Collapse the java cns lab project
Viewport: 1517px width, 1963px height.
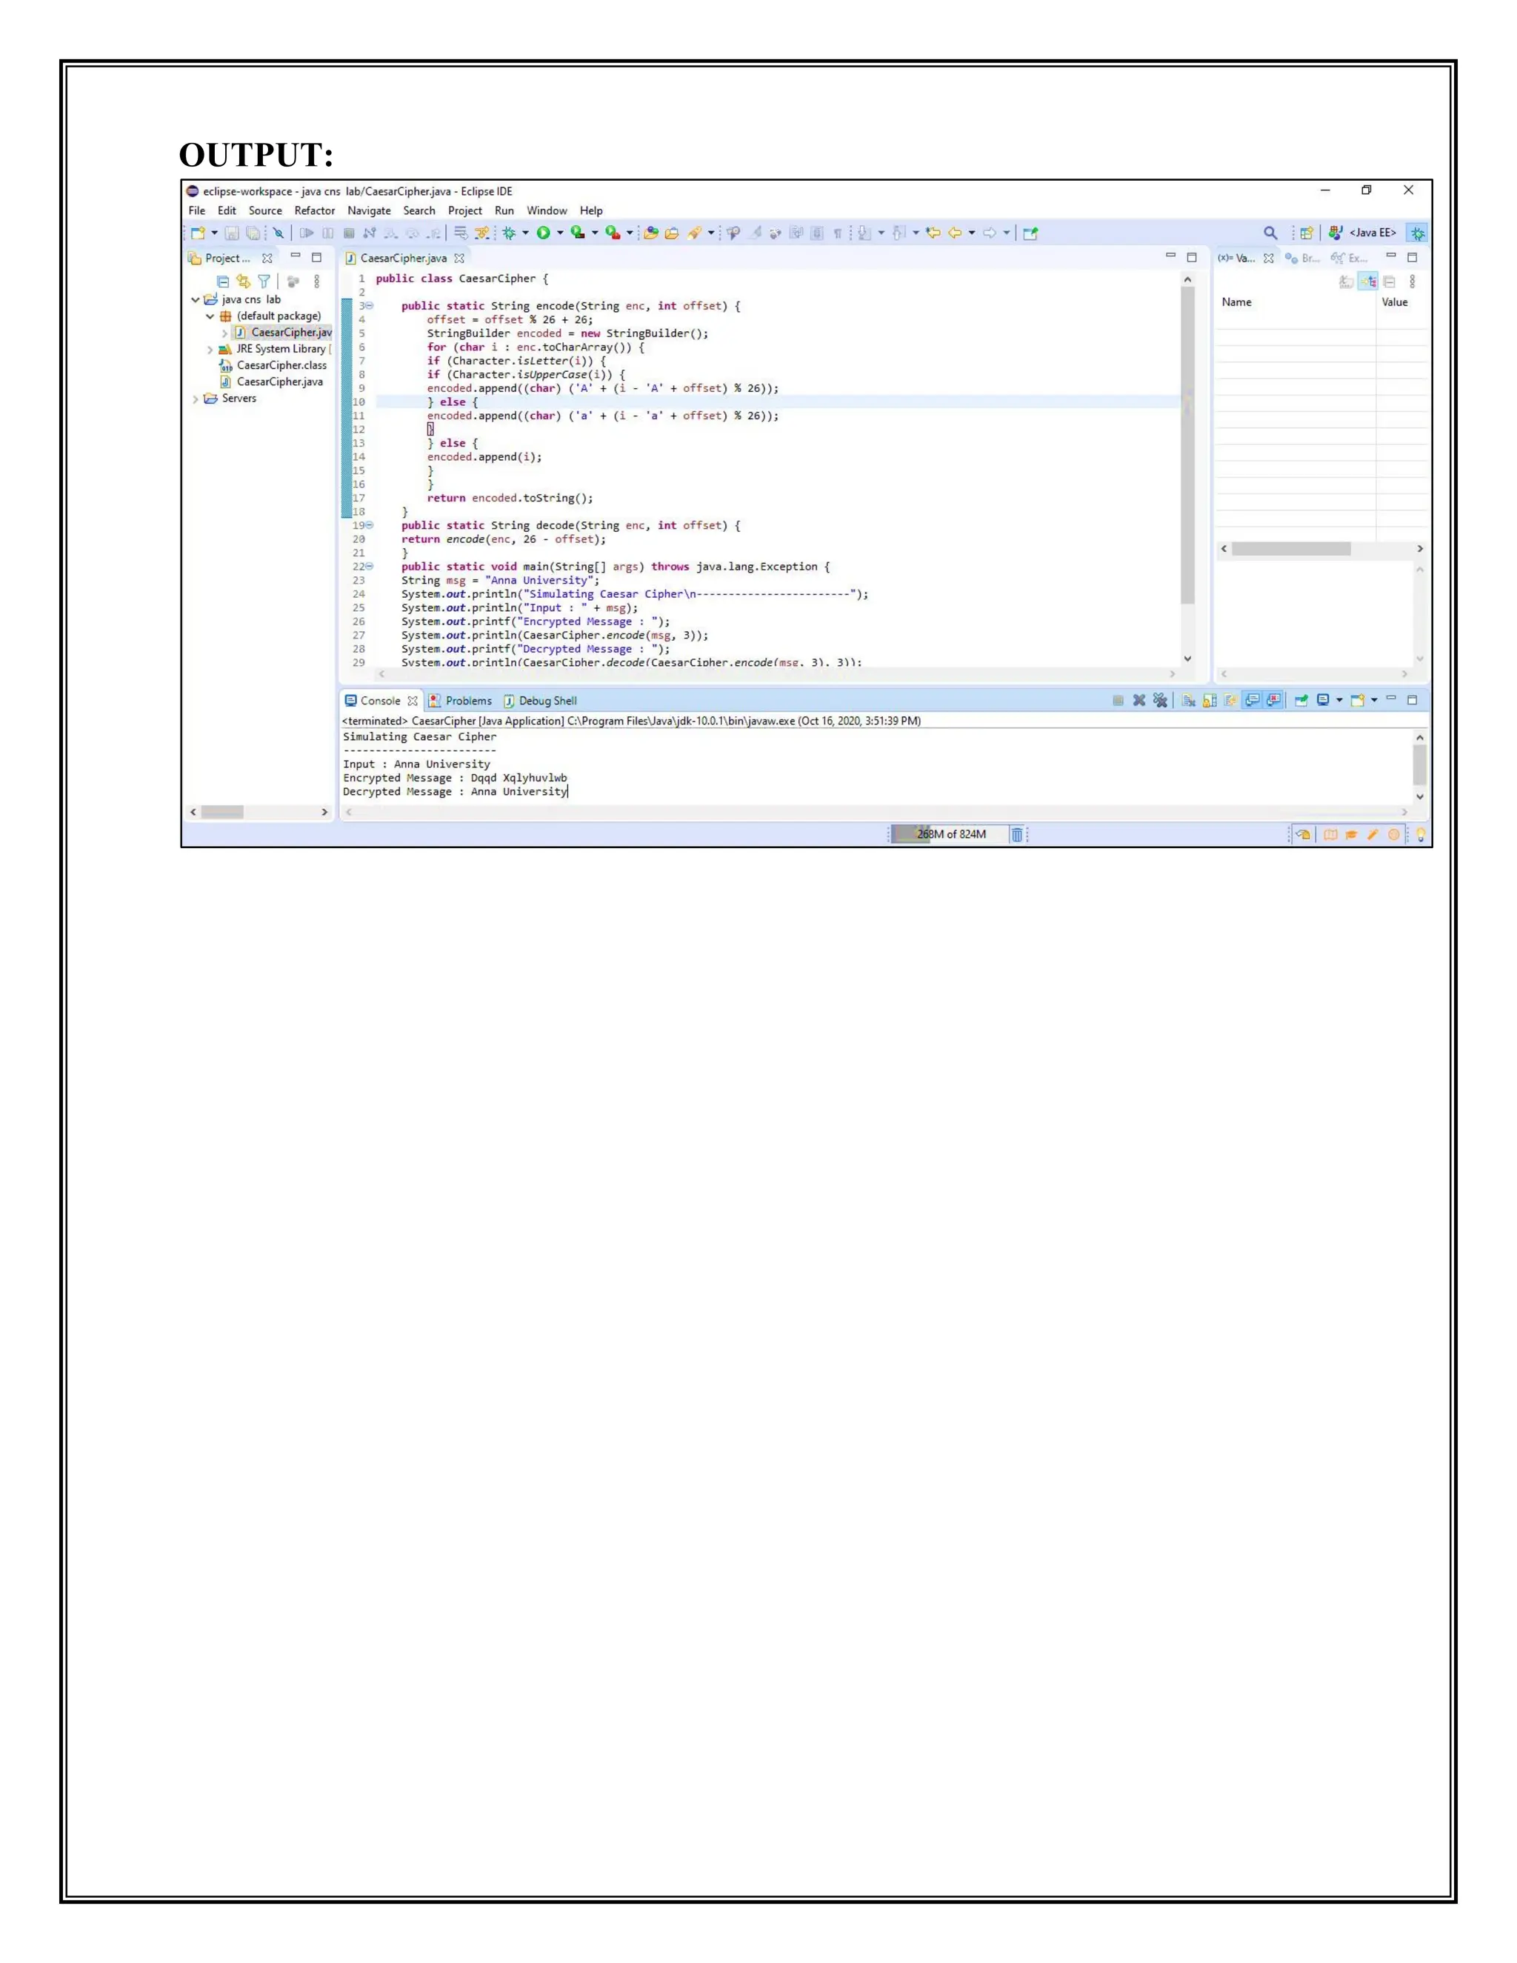(x=195, y=299)
